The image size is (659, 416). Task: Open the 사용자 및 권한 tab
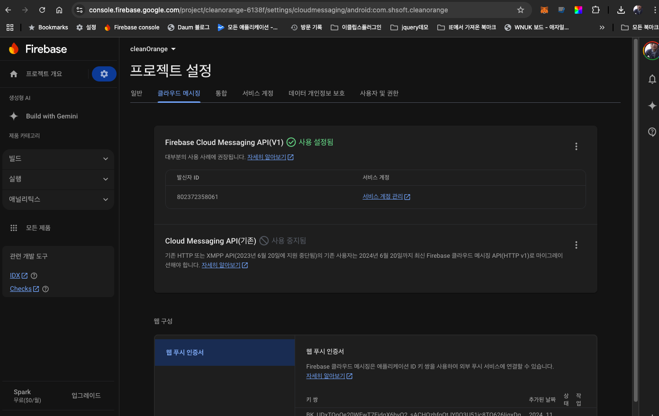click(x=379, y=93)
